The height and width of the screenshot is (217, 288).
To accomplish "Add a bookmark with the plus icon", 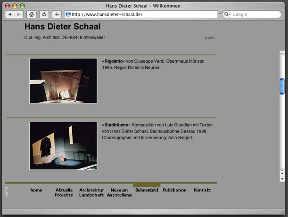I will (57, 15).
